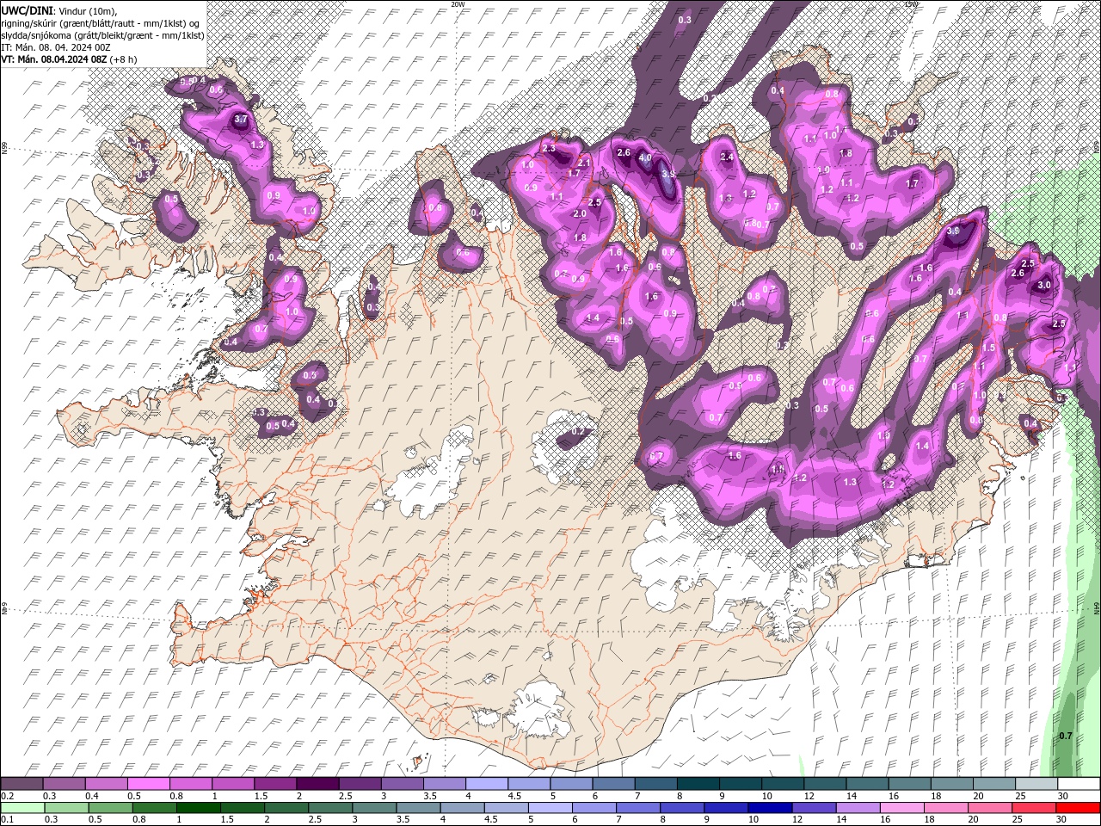Select the medium purple swatch labeled 3 in the upper legend

(401, 784)
